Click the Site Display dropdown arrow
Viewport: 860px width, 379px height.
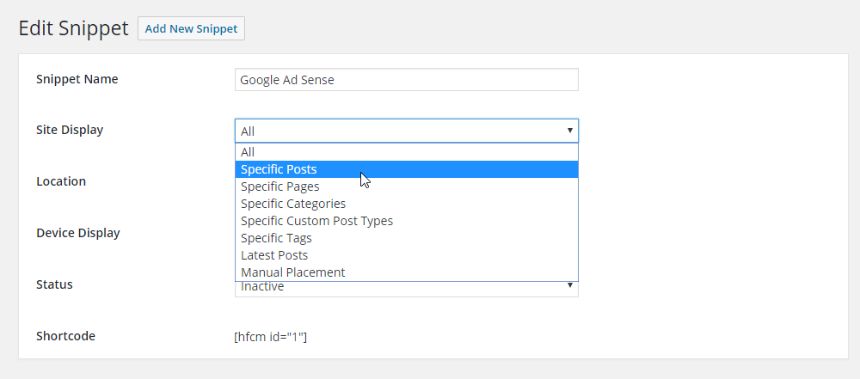point(570,131)
